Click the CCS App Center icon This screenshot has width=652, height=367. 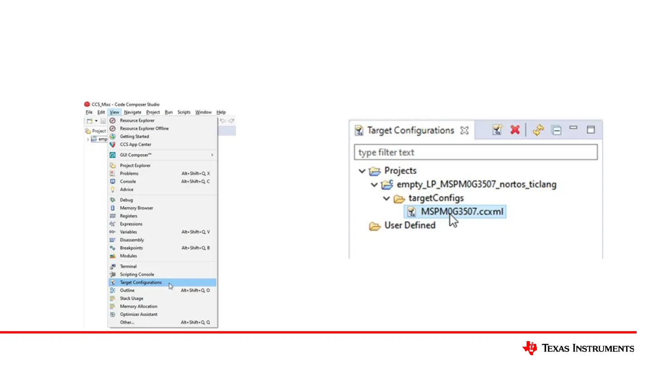point(113,145)
